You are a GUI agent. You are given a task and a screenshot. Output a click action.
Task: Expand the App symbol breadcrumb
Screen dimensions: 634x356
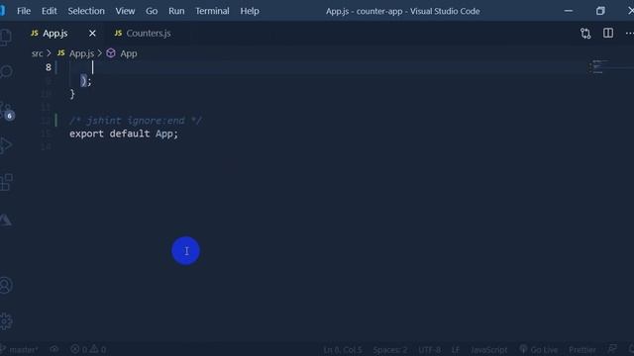(x=129, y=53)
